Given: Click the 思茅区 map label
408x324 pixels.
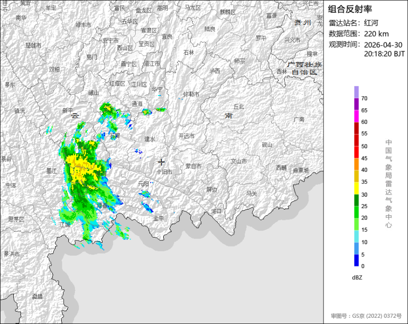Looking at the screenshot, I should pos(16,219).
